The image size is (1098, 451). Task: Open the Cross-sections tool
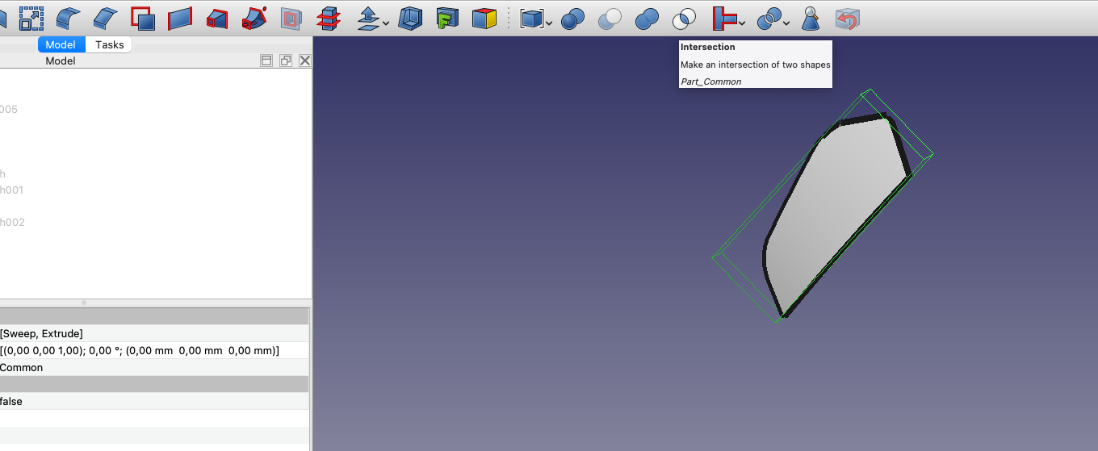click(x=327, y=18)
